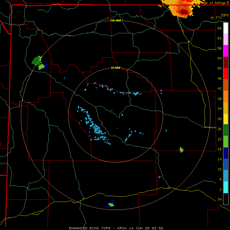Click the light blue legend swatch
230x230 pixels.
226,176
